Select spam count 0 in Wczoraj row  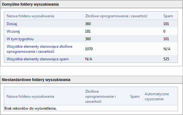164,31
